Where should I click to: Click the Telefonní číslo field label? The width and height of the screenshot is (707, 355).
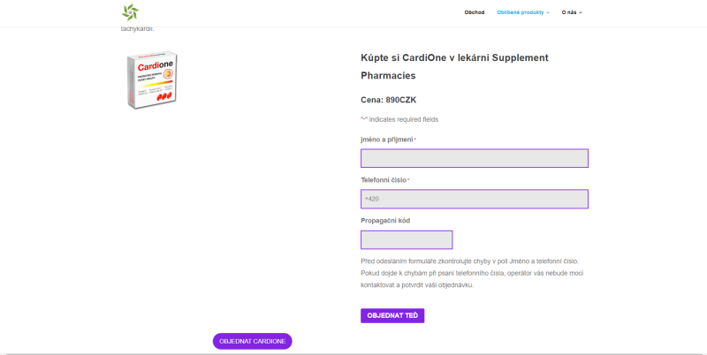pos(384,180)
